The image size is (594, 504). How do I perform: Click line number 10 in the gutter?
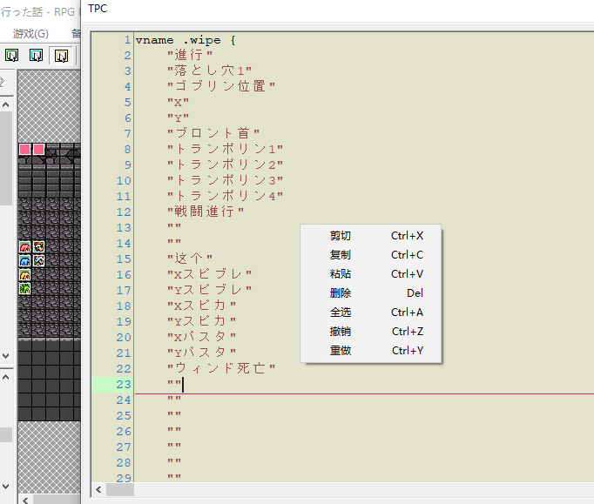pos(124,181)
